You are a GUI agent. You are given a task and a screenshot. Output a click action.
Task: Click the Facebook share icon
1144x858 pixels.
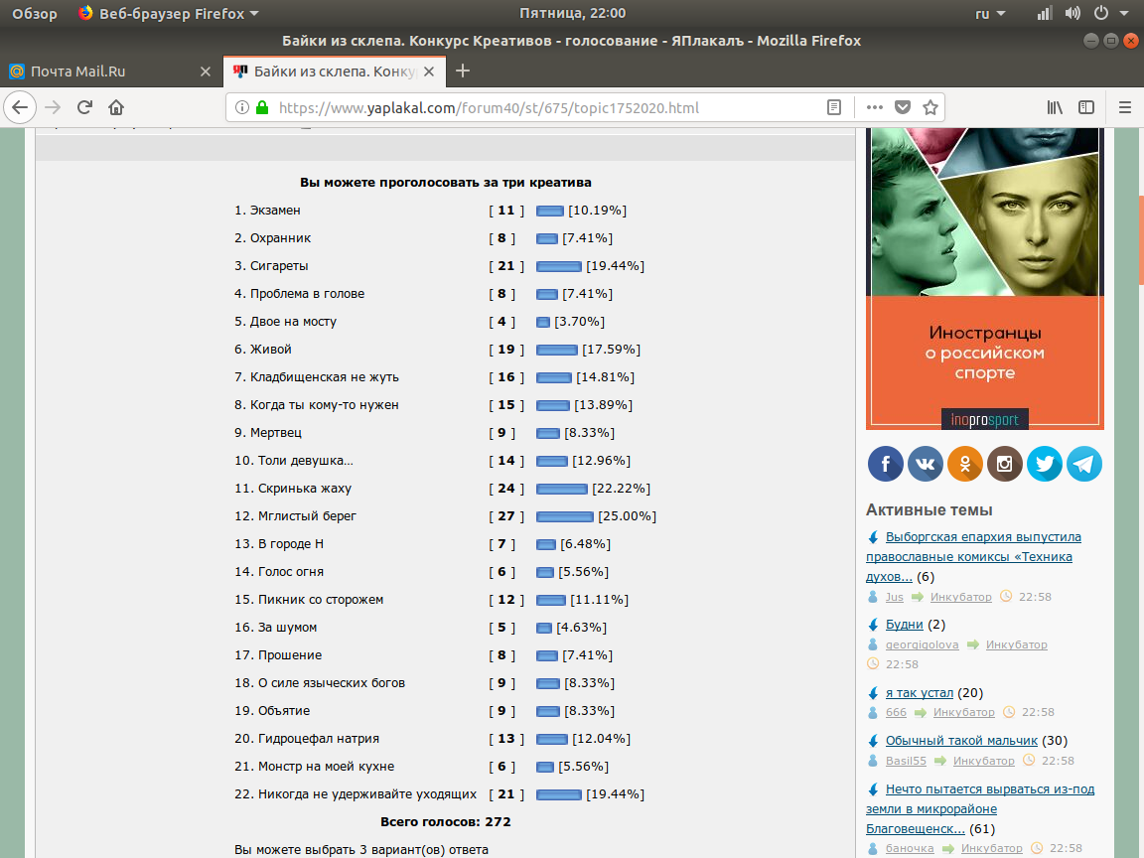click(x=886, y=464)
